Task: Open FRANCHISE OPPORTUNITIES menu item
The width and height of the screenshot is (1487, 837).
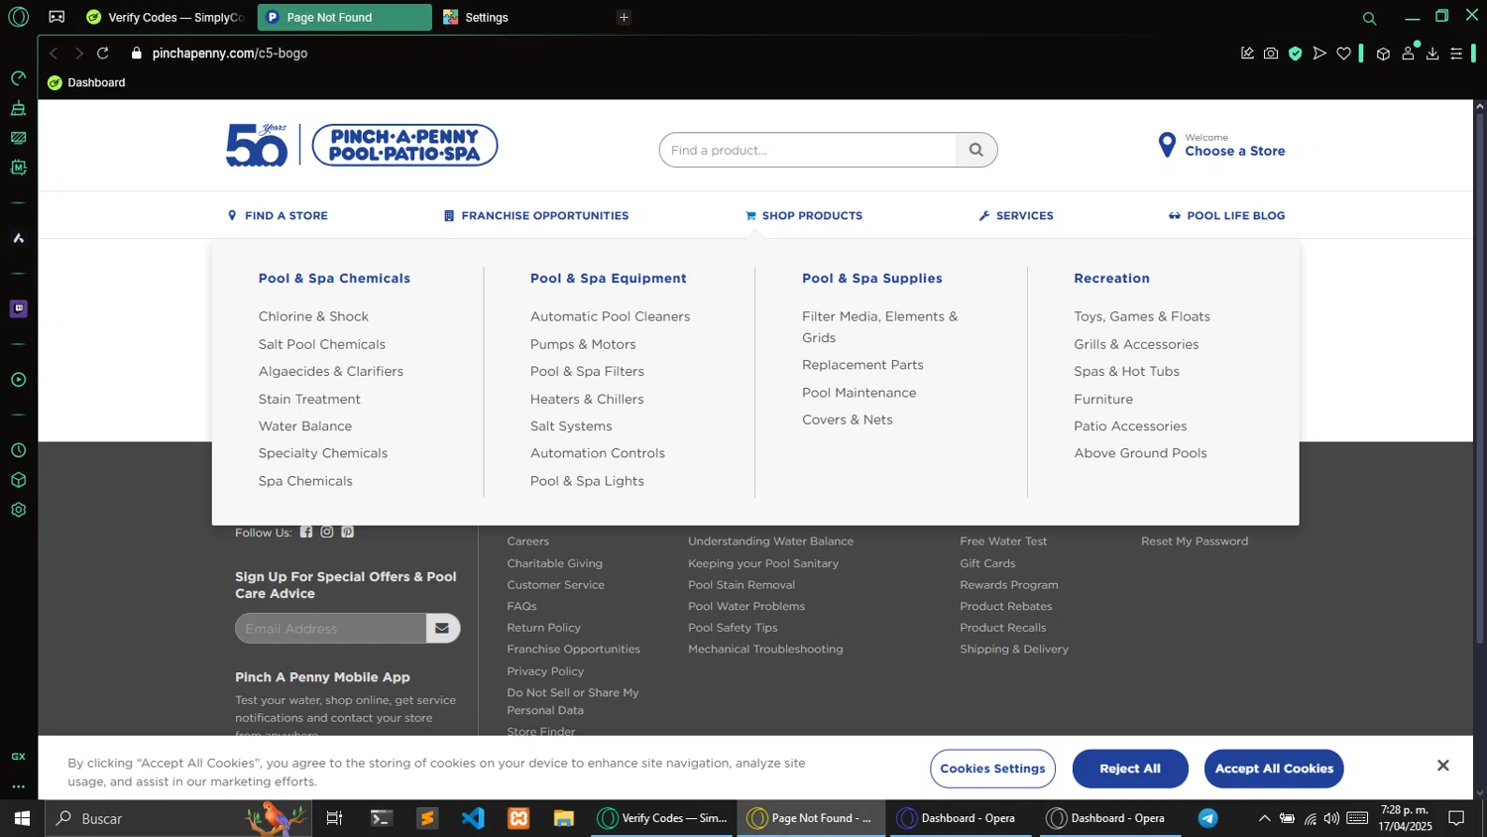Action: click(x=536, y=215)
